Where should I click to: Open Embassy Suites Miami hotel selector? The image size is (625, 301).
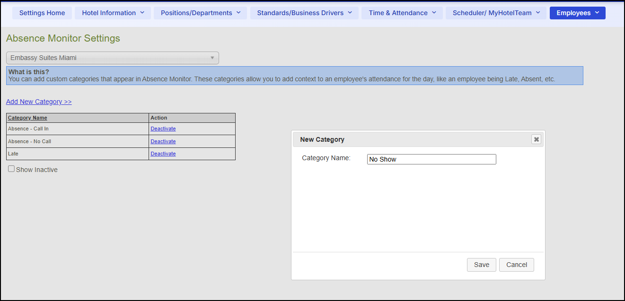click(x=113, y=58)
